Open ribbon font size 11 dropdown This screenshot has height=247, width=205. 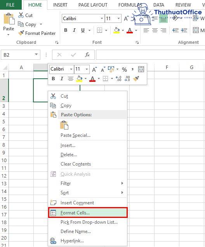pyautogui.click(x=118, y=19)
